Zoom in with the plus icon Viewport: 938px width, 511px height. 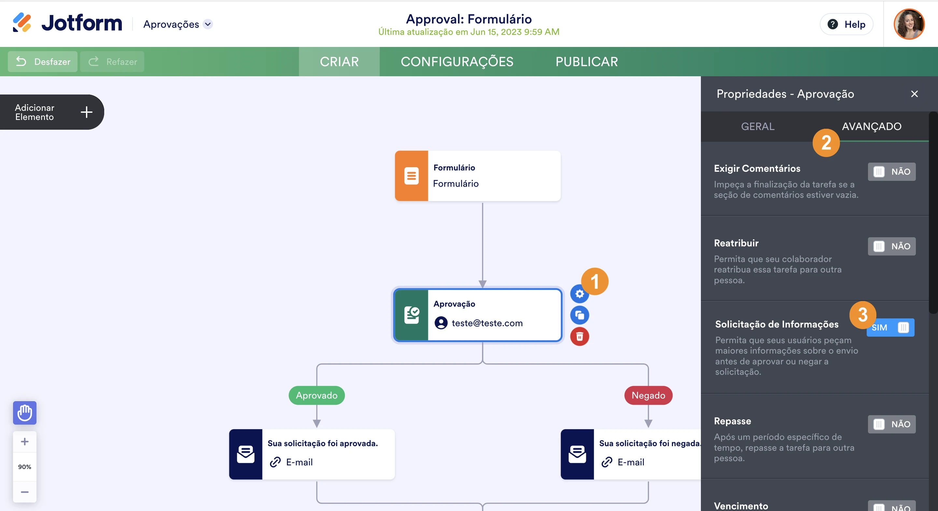25,441
